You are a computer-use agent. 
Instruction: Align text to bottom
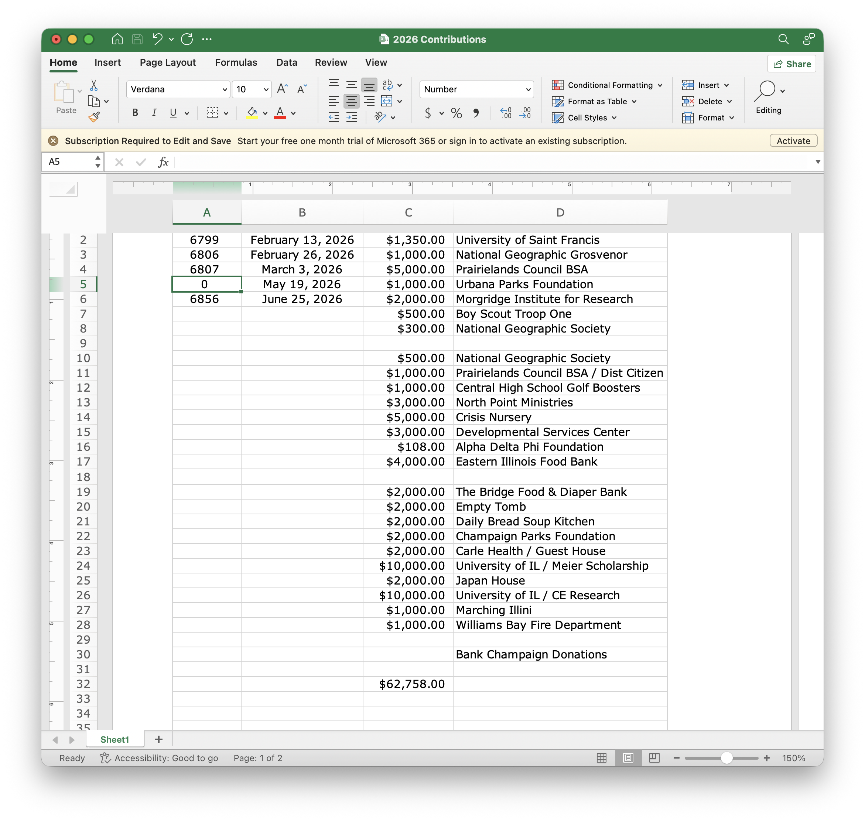[369, 85]
